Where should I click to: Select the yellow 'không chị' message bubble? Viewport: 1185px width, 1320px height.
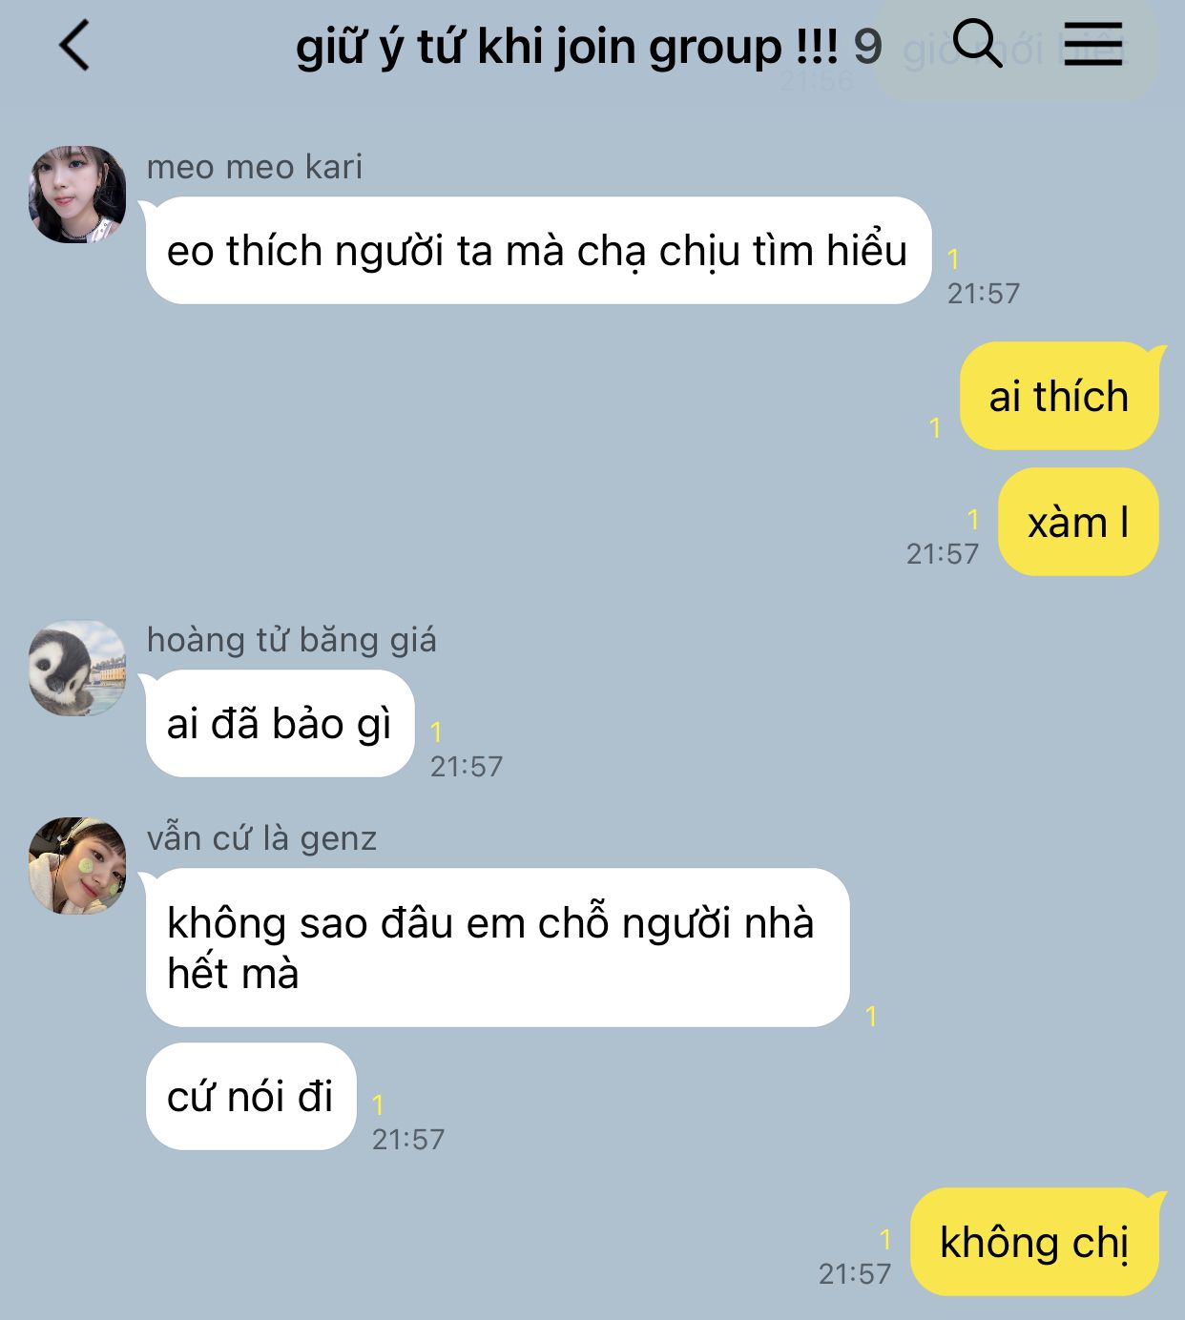click(1035, 1242)
